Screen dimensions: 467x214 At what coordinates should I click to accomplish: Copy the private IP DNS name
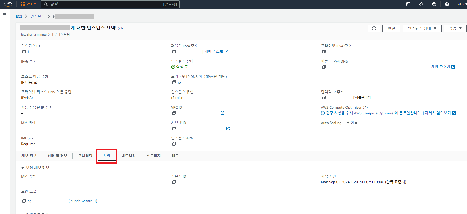coord(174,82)
